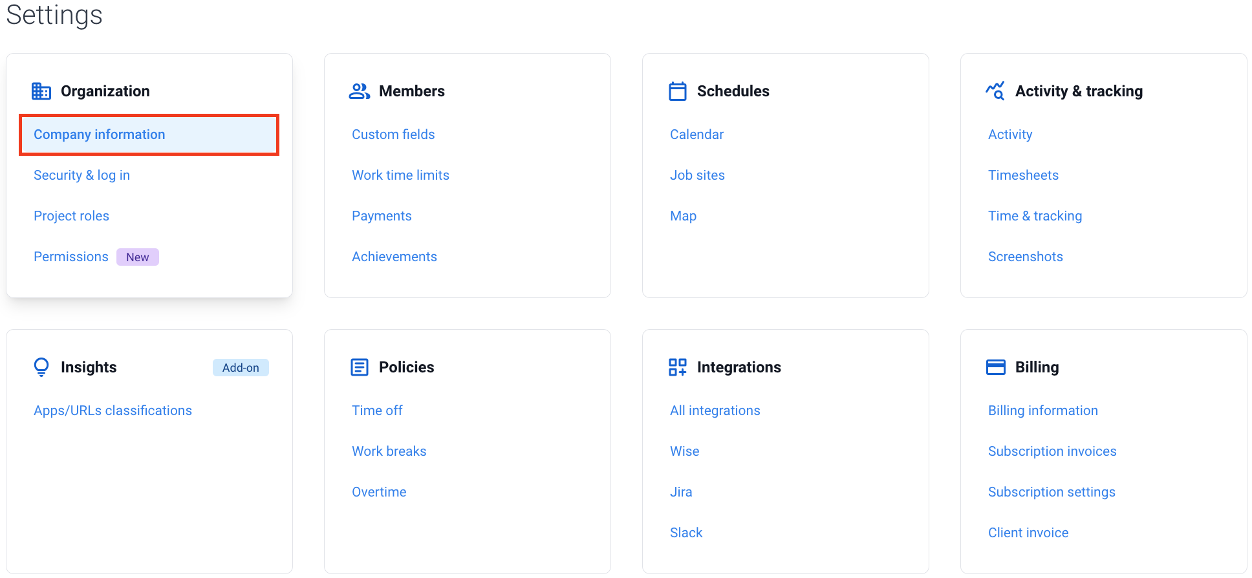Open Apps/URLs classifications
Image resolution: width=1252 pixels, height=578 pixels.
(113, 411)
